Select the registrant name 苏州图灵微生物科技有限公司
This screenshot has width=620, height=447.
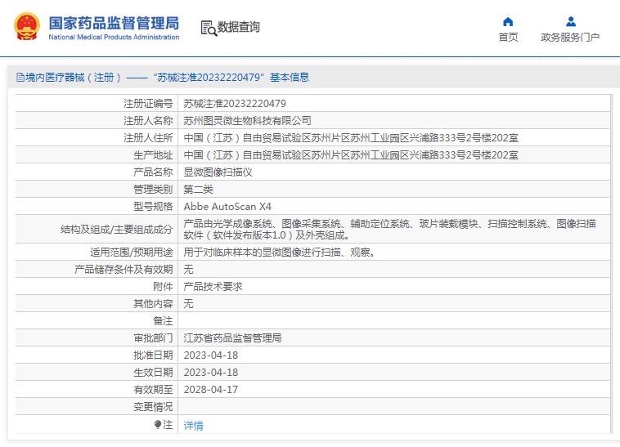247,121
